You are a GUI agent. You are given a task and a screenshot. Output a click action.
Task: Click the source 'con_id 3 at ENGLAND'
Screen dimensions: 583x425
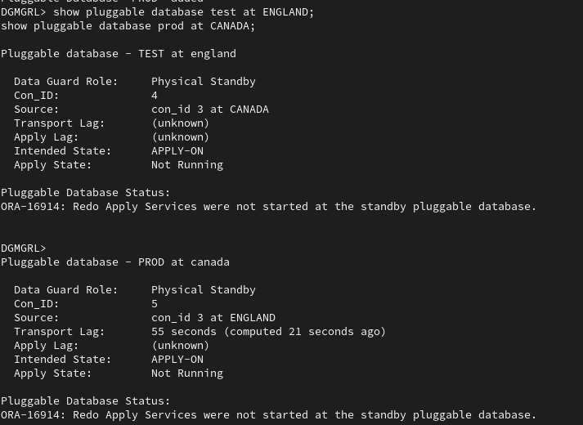pos(213,317)
